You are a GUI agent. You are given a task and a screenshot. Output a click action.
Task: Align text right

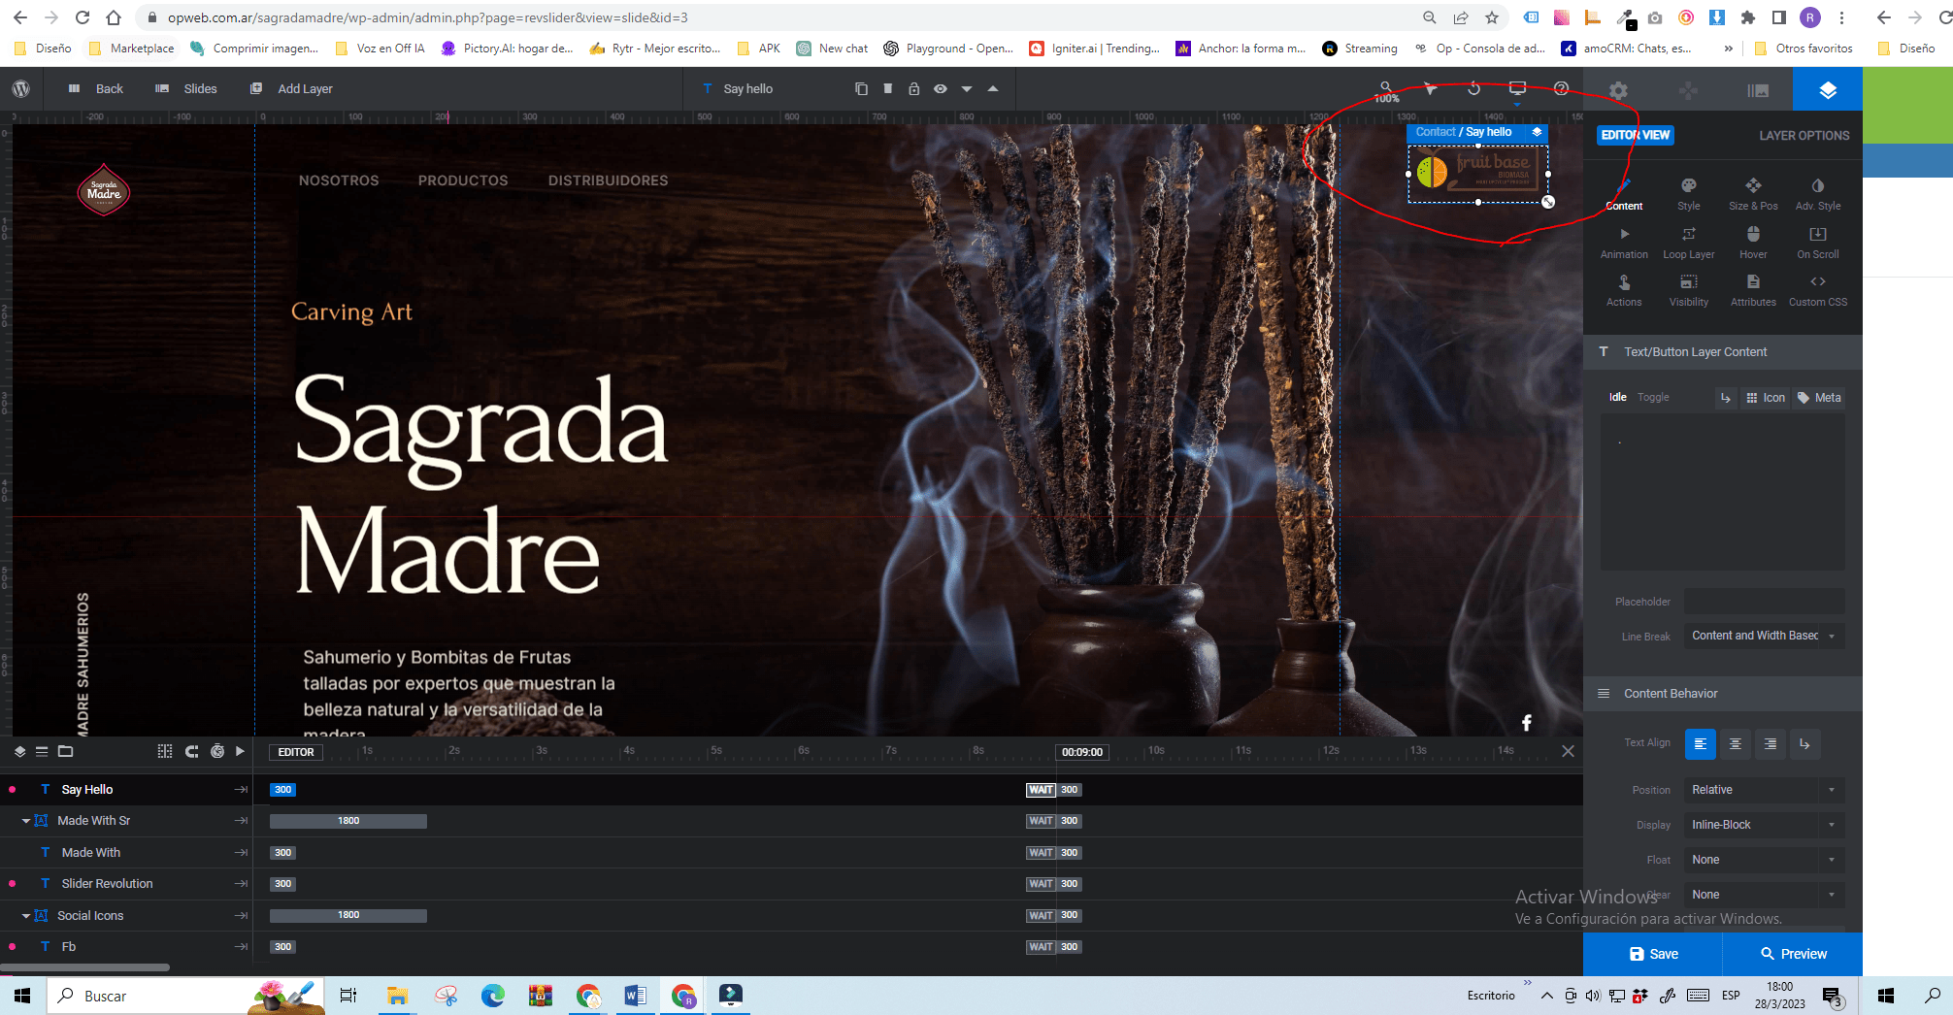(x=1770, y=744)
